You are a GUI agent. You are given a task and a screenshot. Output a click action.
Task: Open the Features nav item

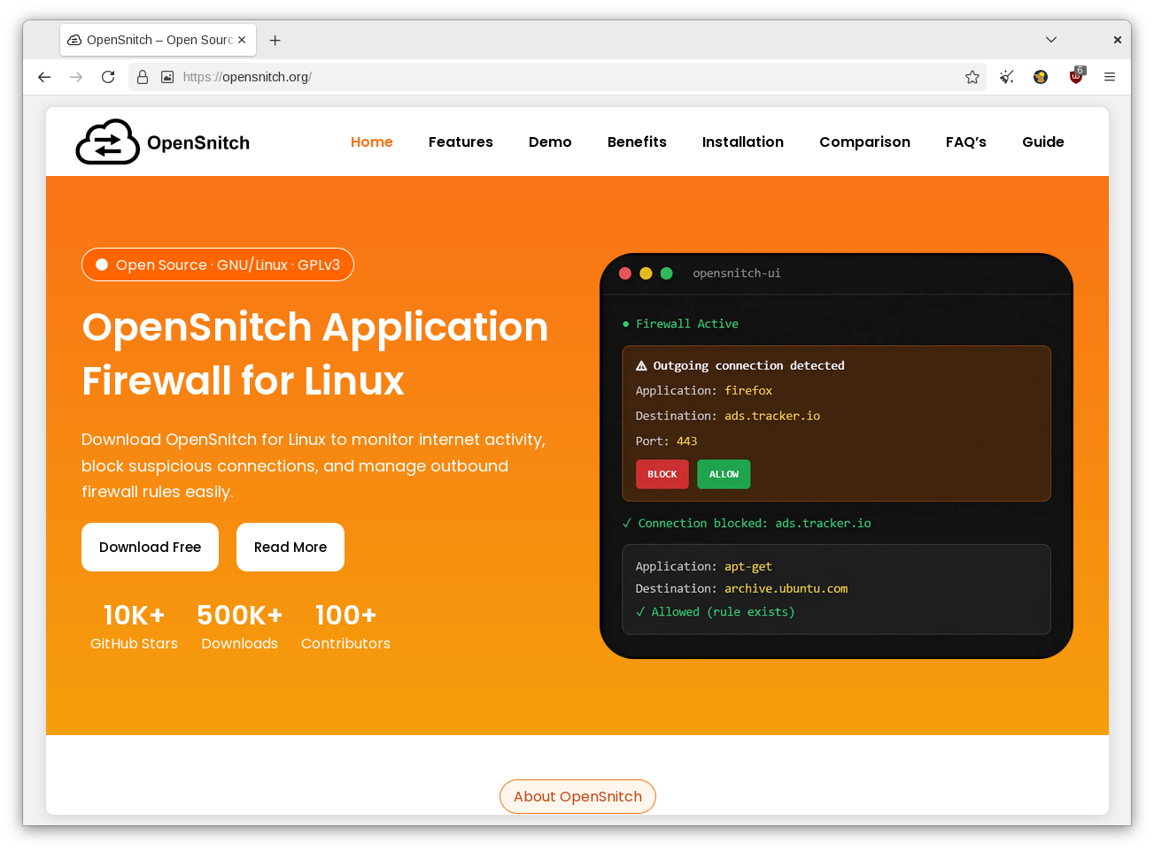click(x=461, y=142)
